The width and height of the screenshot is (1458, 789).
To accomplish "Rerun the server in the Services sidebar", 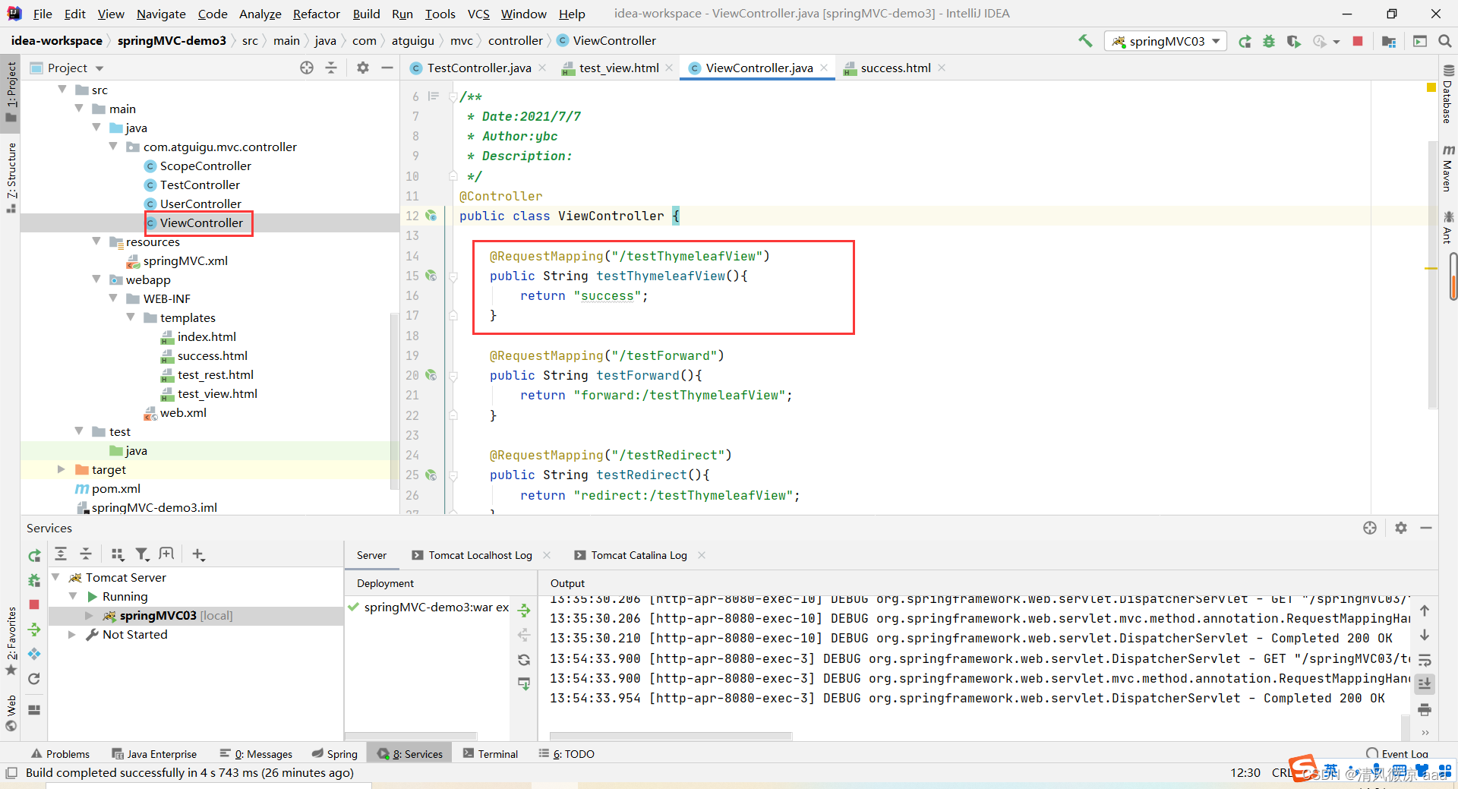I will pos(34,556).
